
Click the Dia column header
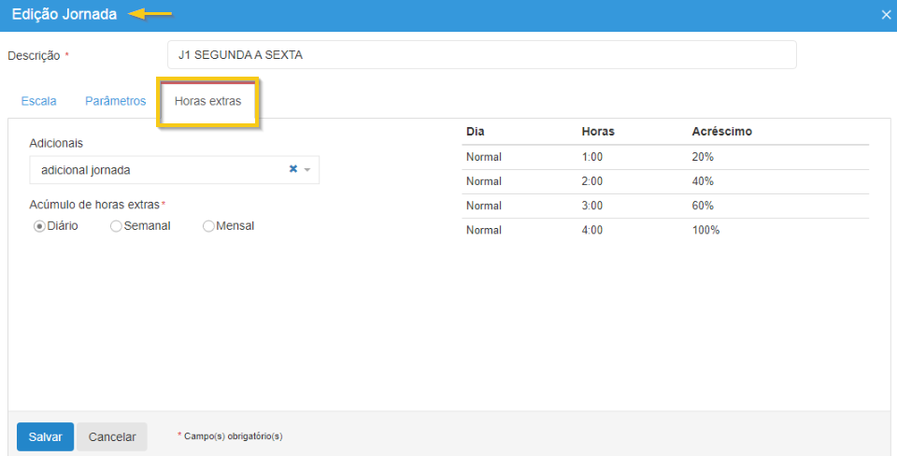[476, 132]
